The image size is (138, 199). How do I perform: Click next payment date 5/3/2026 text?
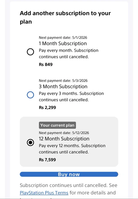pyautogui.click(x=63, y=80)
